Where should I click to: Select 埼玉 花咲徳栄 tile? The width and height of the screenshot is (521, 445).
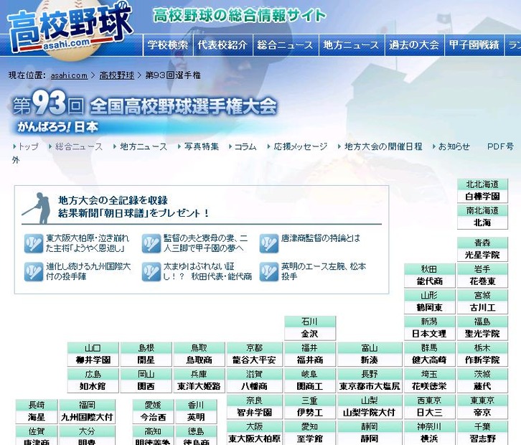(x=430, y=380)
